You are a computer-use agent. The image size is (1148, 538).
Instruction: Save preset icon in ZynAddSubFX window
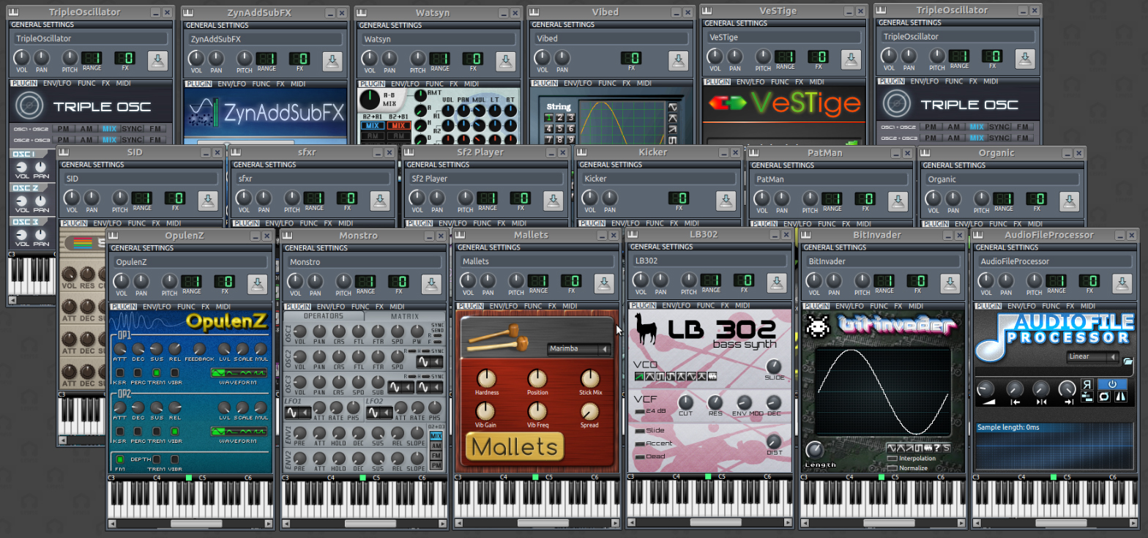click(332, 61)
